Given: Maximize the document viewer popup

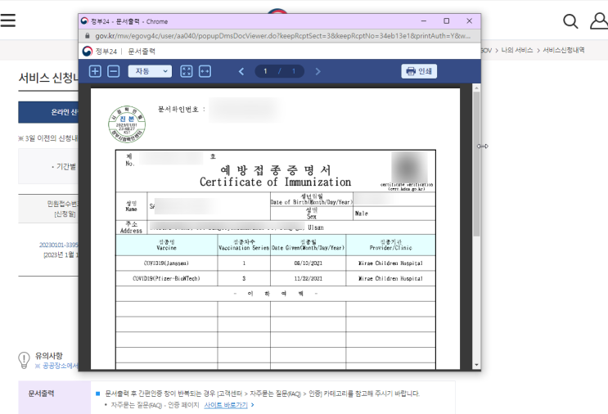Looking at the screenshot, I should point(446,21).
